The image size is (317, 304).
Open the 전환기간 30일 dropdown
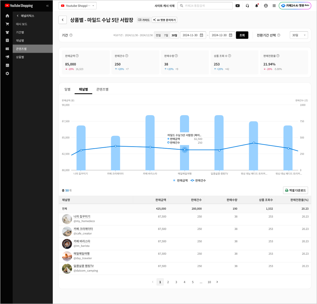coord(299,35)
